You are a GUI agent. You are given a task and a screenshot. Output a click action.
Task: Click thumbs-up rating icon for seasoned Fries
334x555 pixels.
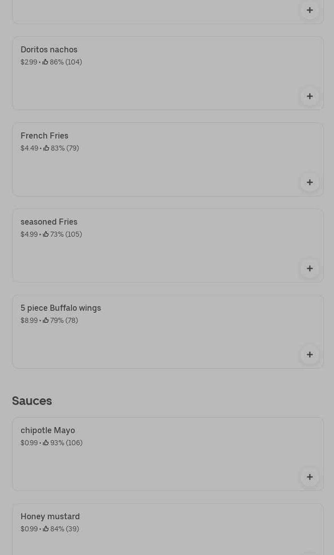[x=46, y=234]
